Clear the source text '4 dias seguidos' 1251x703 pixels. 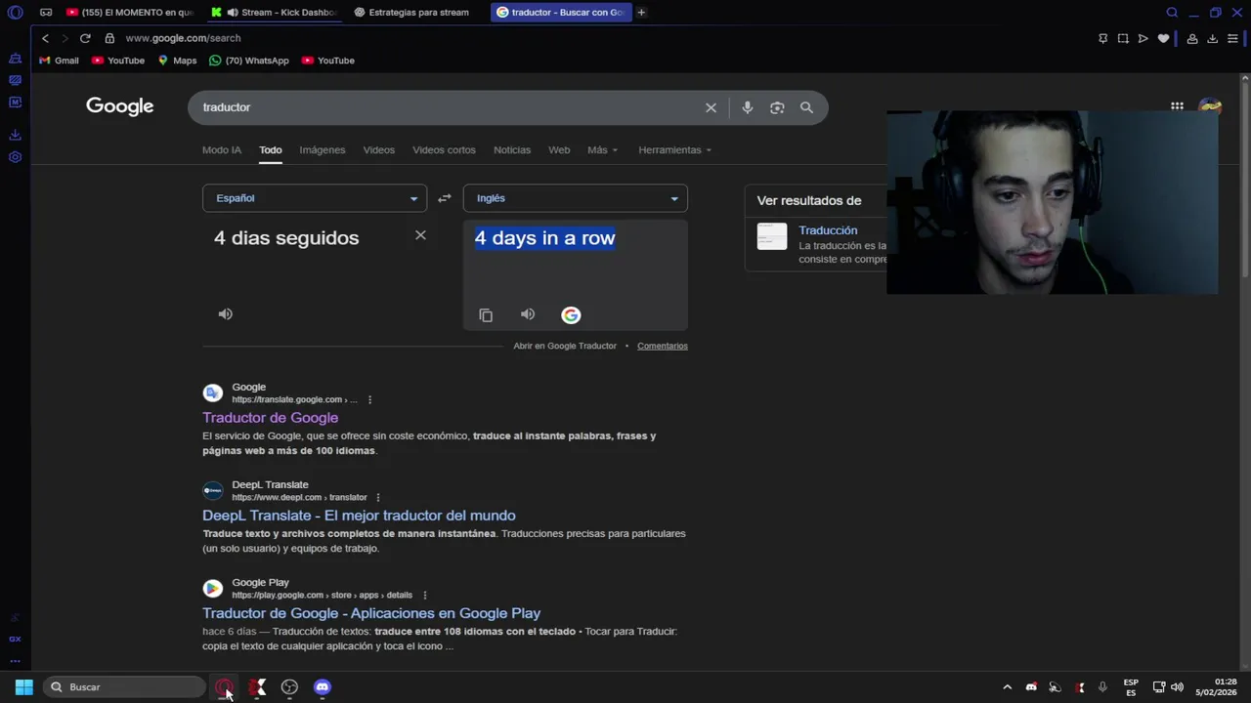(x=420, y=235)
